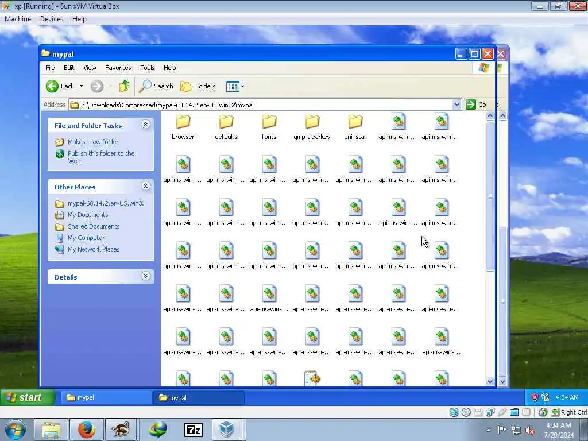Click the host clock showing 7/20/2024
This screenshot has width=588, height=441.
click(559, 430)
